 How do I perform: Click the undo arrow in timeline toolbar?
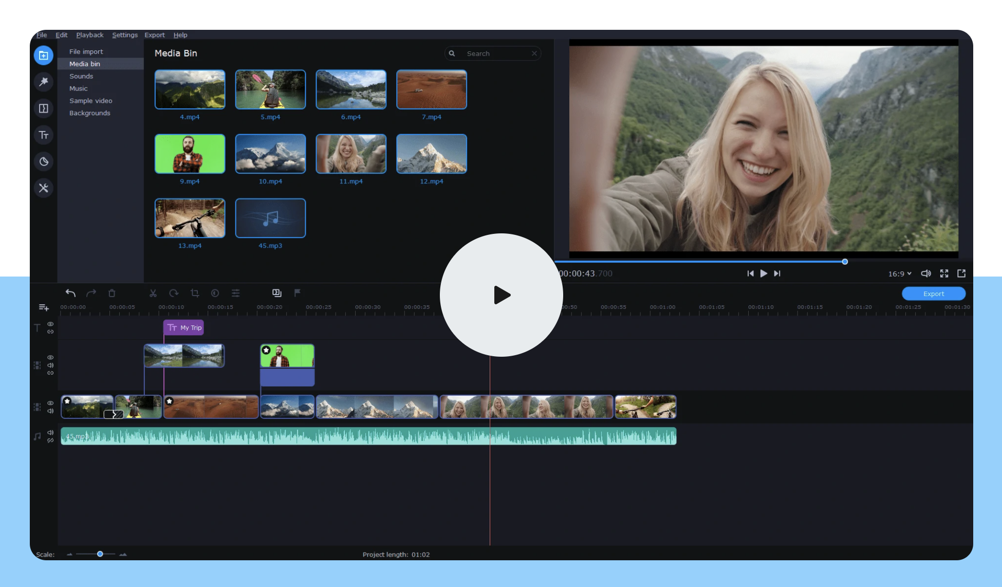(70, 293)
